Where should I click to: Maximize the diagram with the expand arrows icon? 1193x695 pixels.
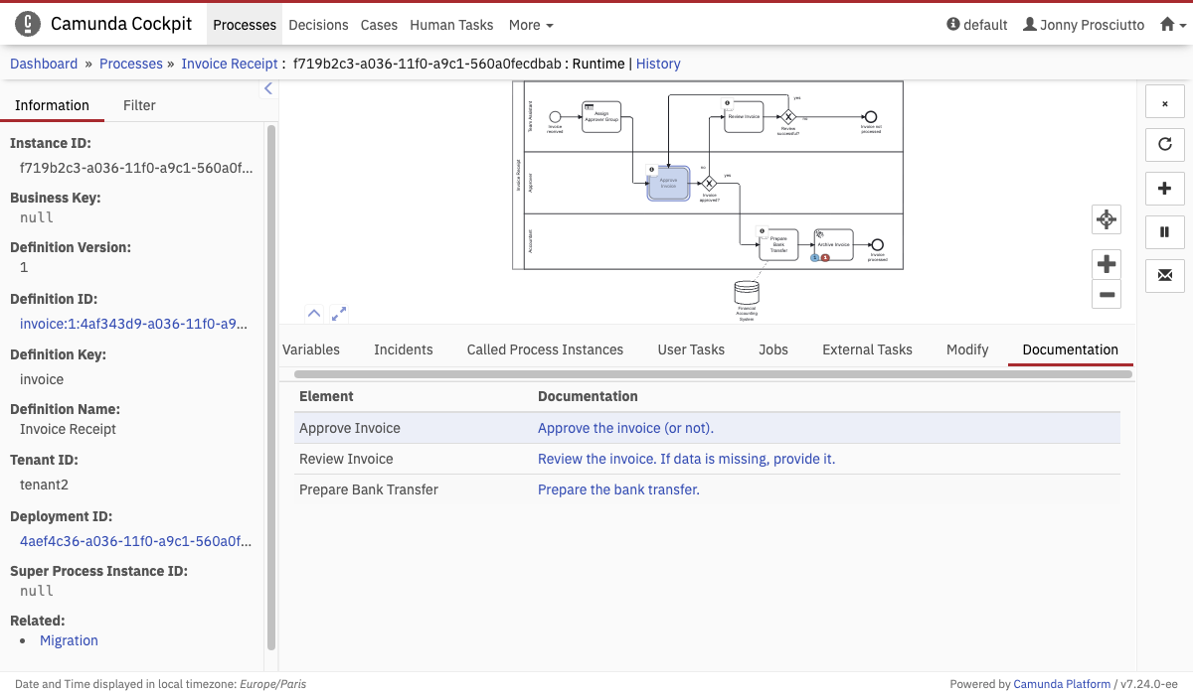coord(339,313)
